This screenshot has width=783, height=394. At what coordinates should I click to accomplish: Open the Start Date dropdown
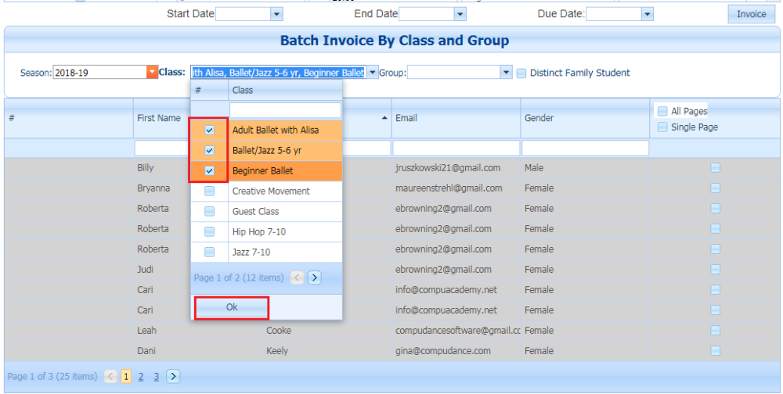(x=276, y=14)
